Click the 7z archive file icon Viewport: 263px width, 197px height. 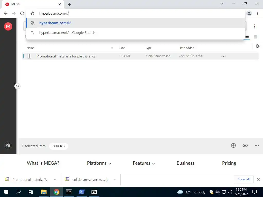click(x=29, y=56)
